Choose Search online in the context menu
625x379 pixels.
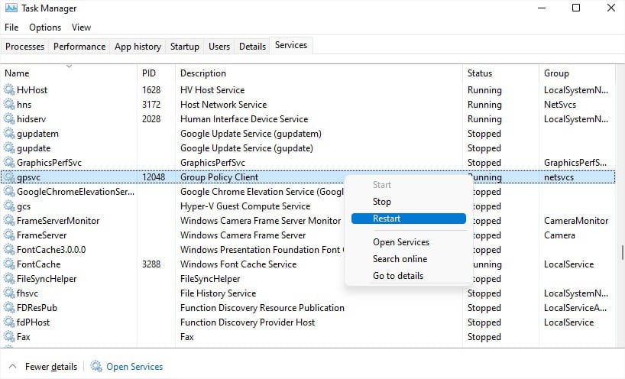400,259
